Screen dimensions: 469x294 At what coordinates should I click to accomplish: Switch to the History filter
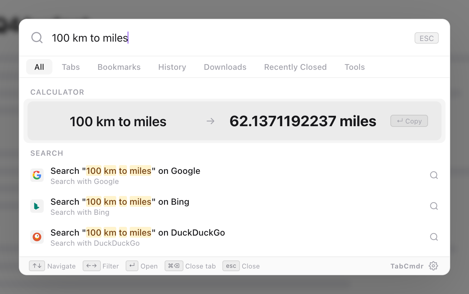[172, 67]
